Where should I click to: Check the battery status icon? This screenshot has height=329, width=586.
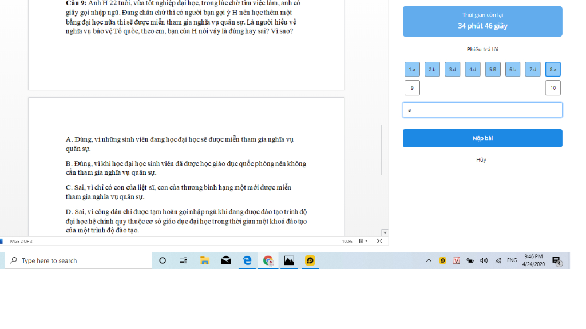(470, 260)
